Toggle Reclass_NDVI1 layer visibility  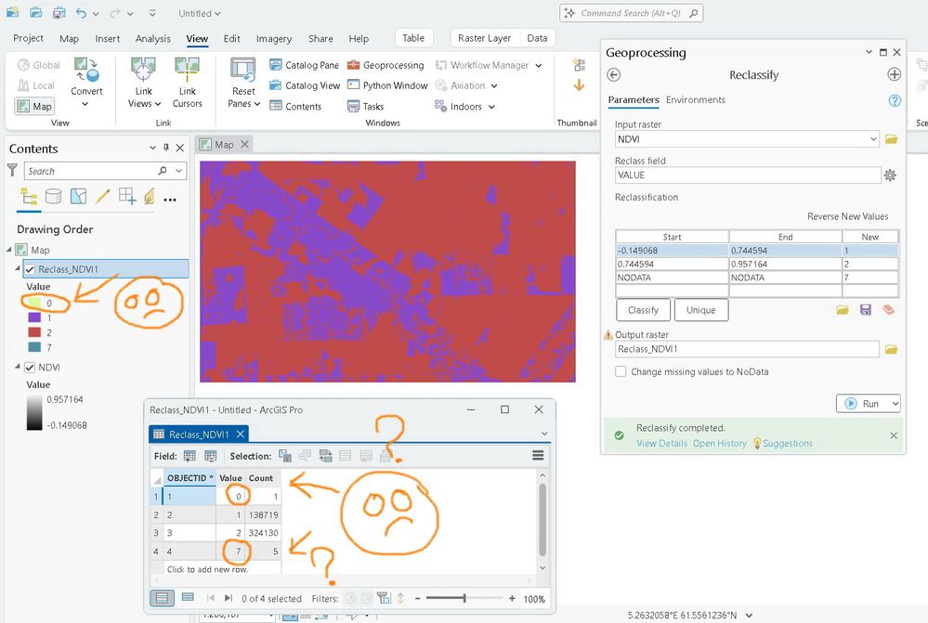point(29,269)
